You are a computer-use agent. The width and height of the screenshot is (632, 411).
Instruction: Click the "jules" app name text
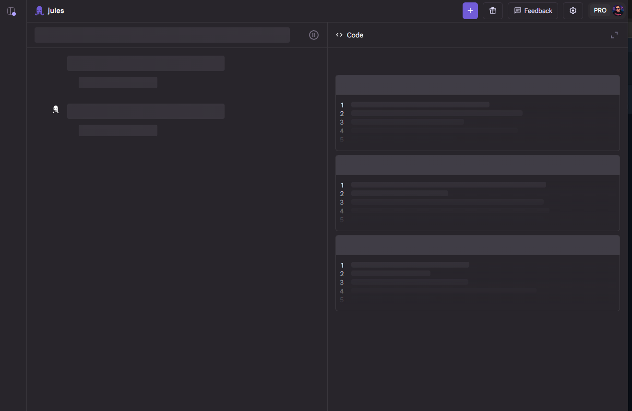click(x=56, y=11)
